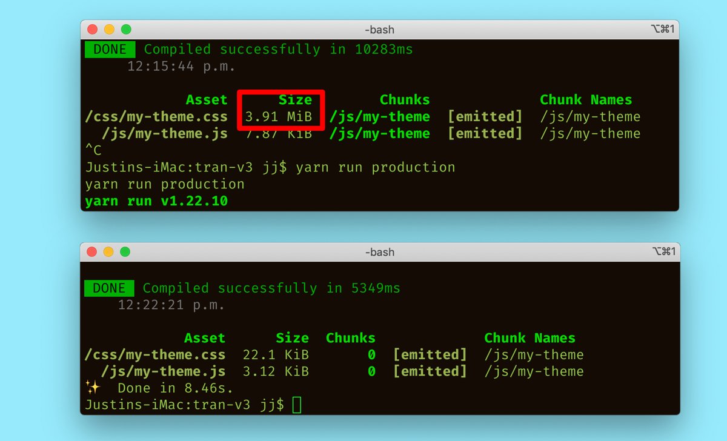
Task: Click the DONE badge in bottom terminal
Action: 109,288
